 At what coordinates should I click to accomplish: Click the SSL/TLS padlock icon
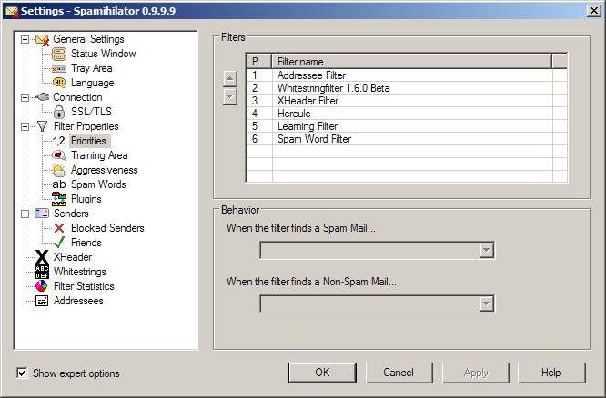click(x=59, y=112)
